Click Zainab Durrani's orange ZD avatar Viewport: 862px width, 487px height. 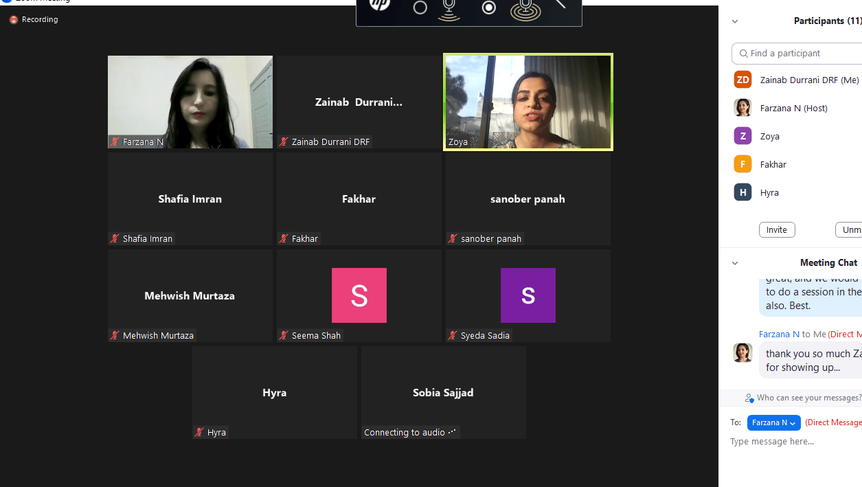(x=742, y=80)
